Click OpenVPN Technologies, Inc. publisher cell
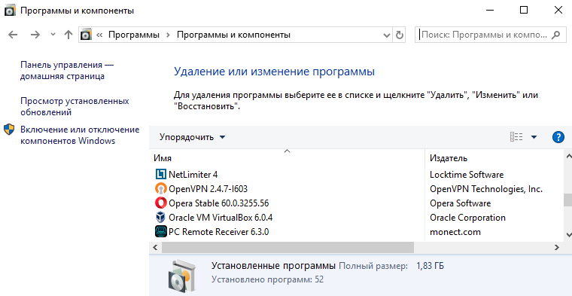572x296 pixels. pyautogui.click(x=486, y=189)
